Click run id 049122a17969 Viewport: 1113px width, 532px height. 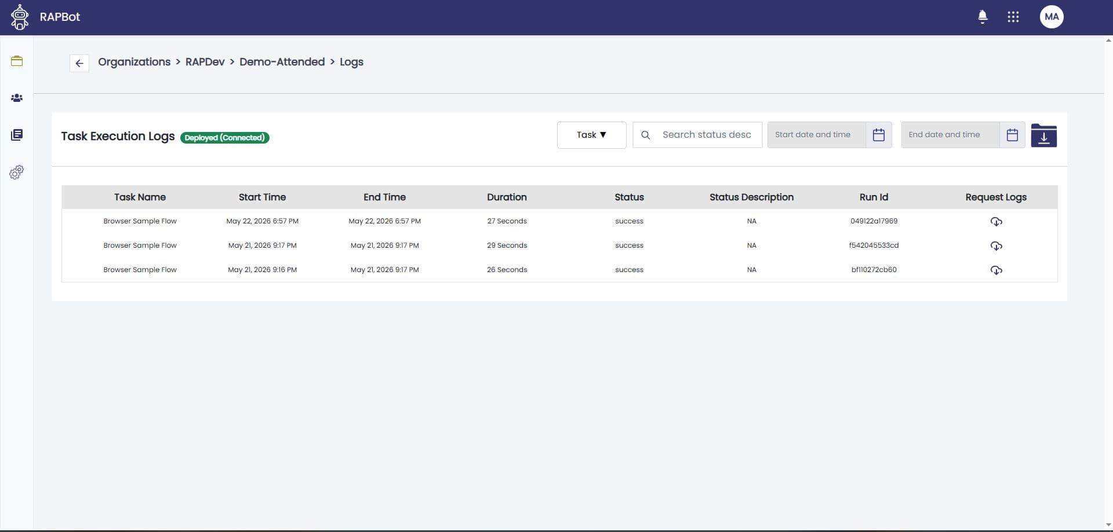[874, 221]
